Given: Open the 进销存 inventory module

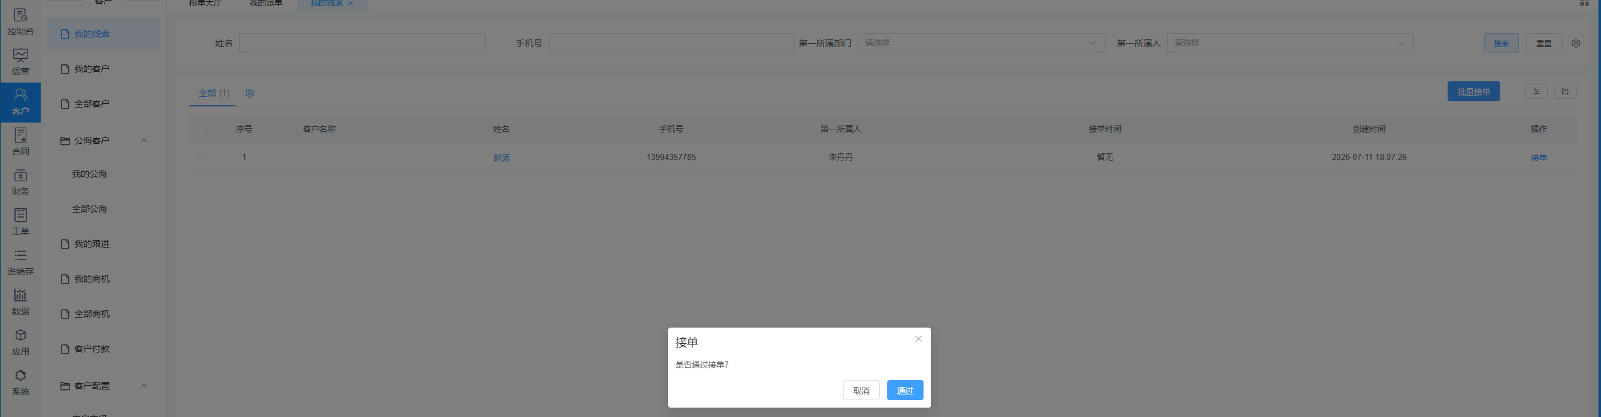Looking at the screenshot, I should pos(20,262).
